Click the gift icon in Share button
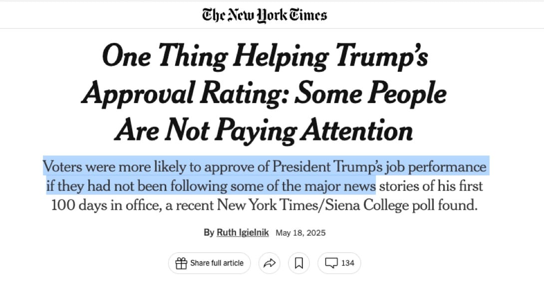This screenshot has width=544, height=283. 181,263
